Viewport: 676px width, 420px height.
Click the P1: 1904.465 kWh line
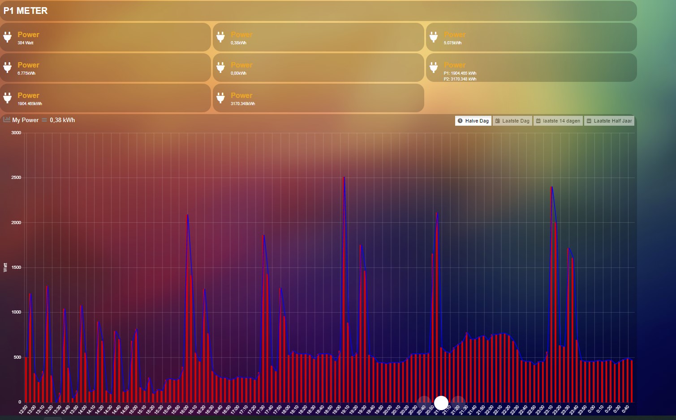460,73
